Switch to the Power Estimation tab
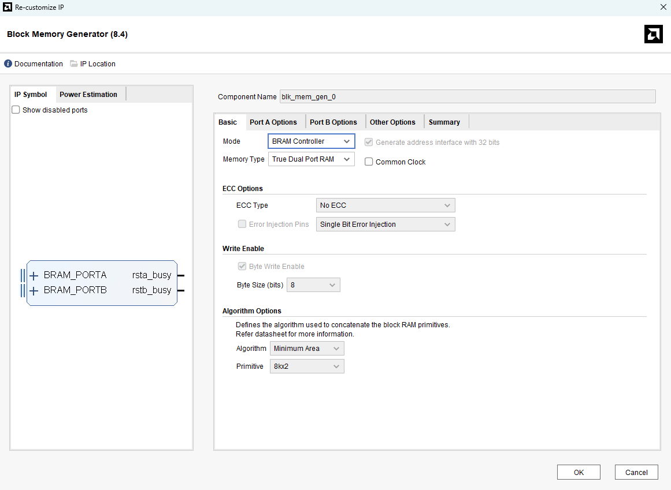The height and width of the screenshot is (490, 671). pyautogui.click(x=88, y=95)
